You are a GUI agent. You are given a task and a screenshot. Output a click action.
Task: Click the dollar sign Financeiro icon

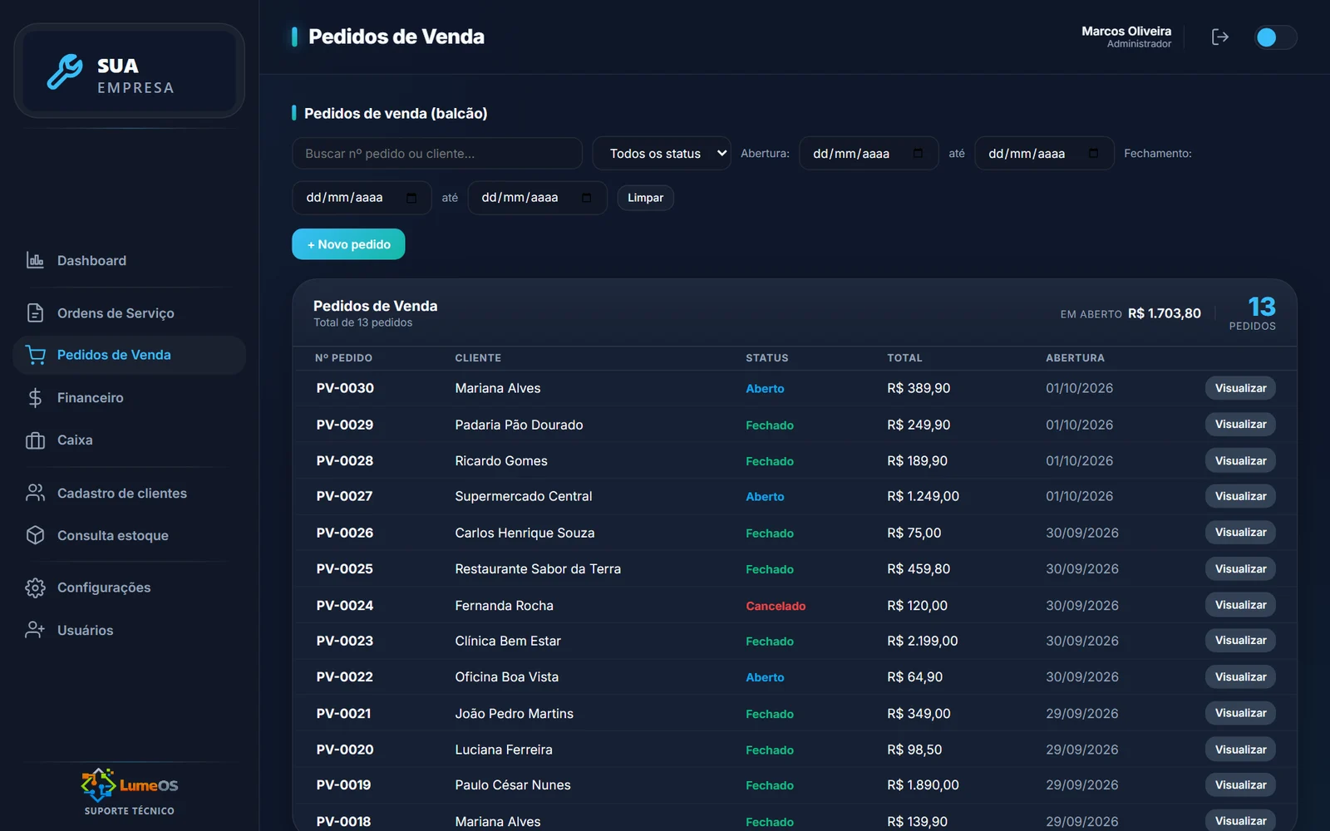pyautogui.click(x=35, y=397)
